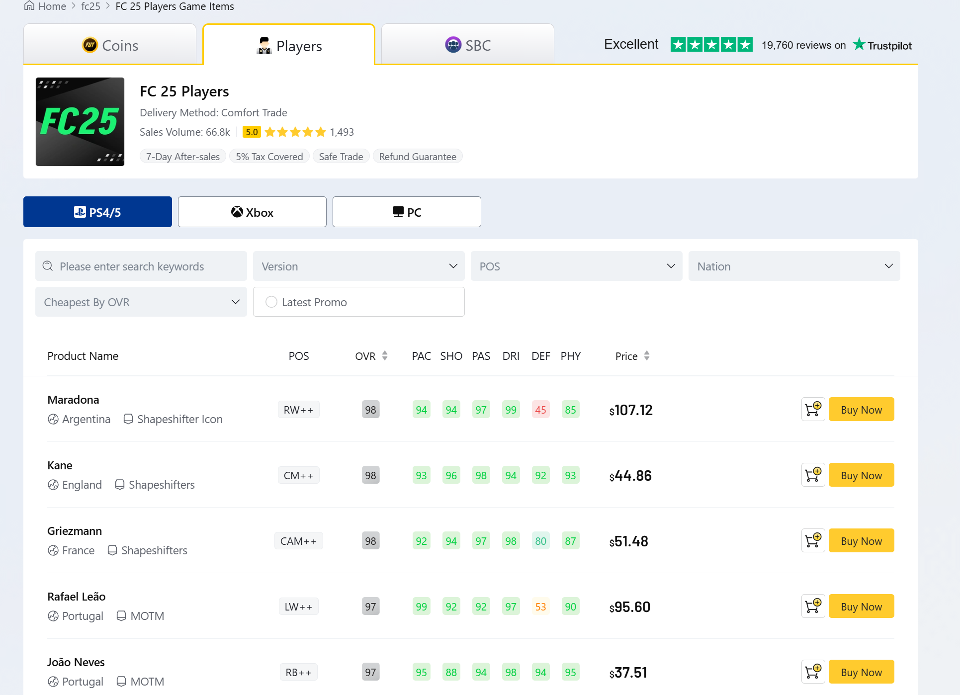Click the 5.0 rating badge

[x=252, y=132]
